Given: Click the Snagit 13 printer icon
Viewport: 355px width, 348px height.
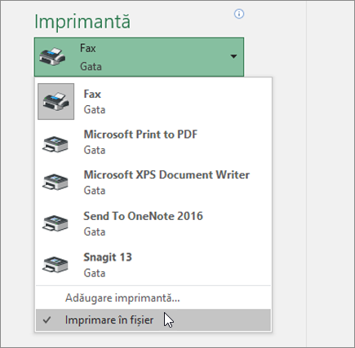Looking at the screenshot, I should click(55, 264).
